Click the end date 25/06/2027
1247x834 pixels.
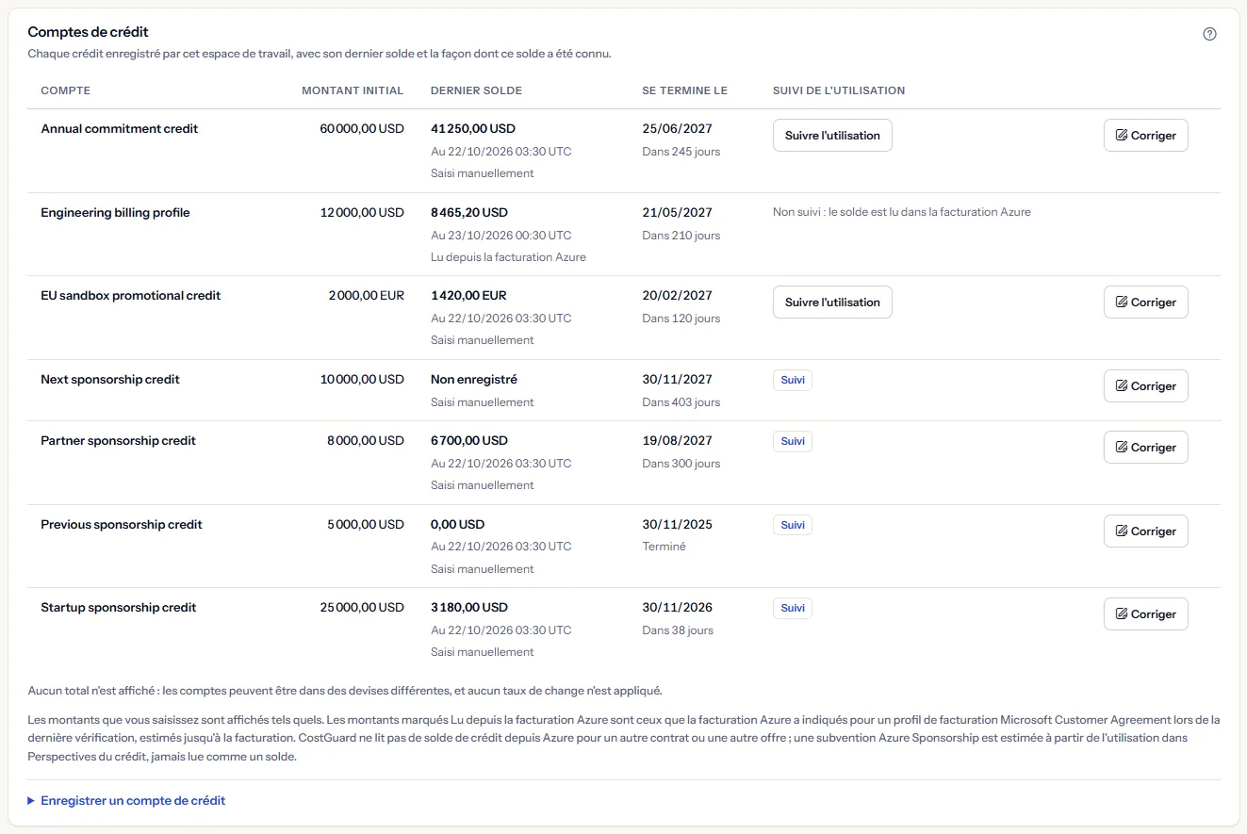point(678,129)
